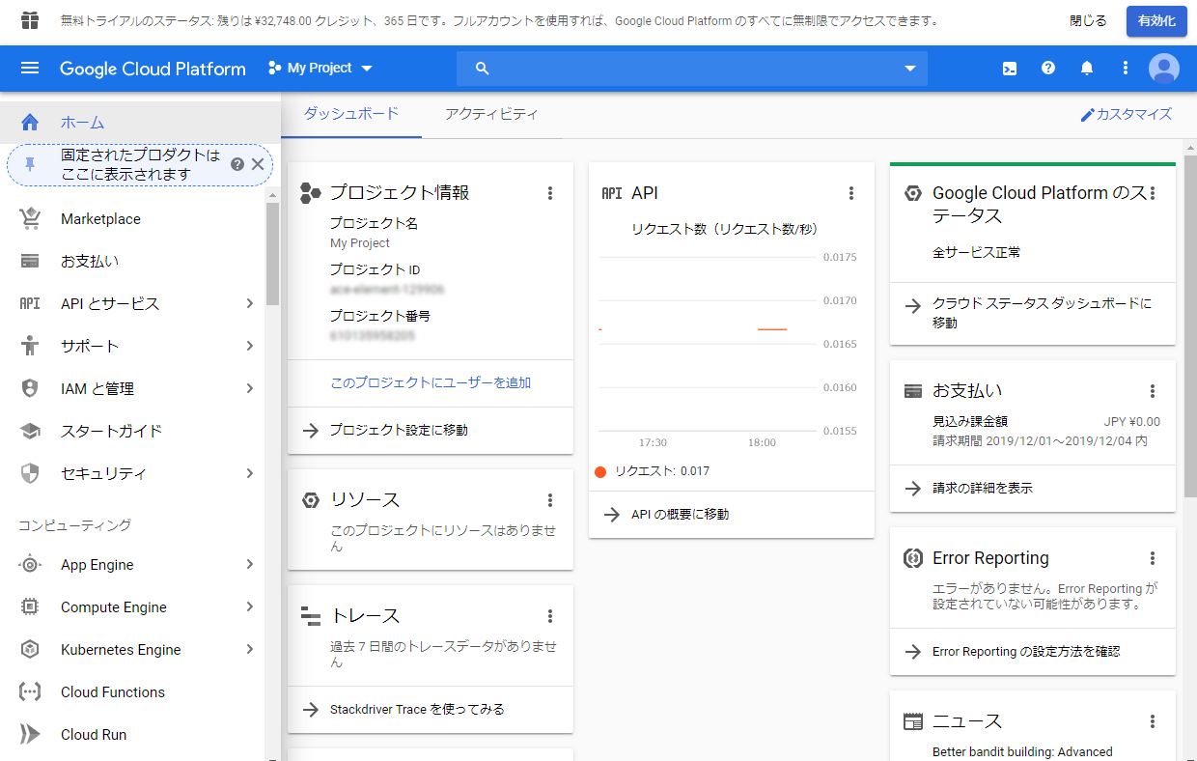Open the My Project selector dropdown
The image size is (1197, 761).
tap(320, 69)
